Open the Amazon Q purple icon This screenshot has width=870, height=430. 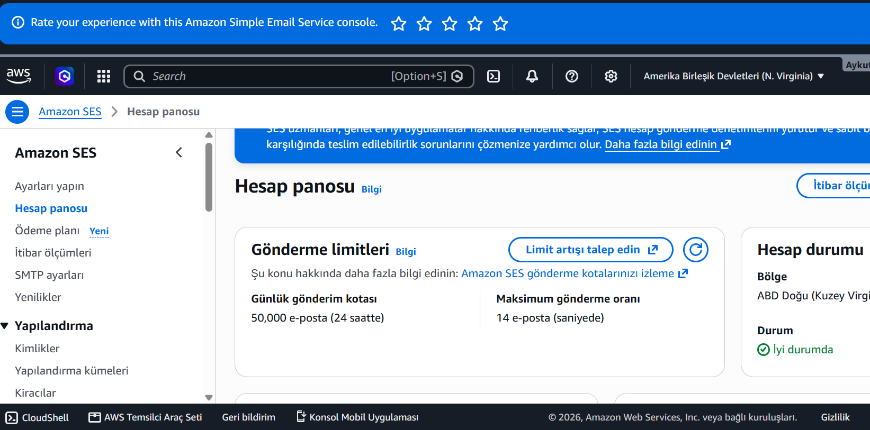pyautogui.click(x=65, y=76)
